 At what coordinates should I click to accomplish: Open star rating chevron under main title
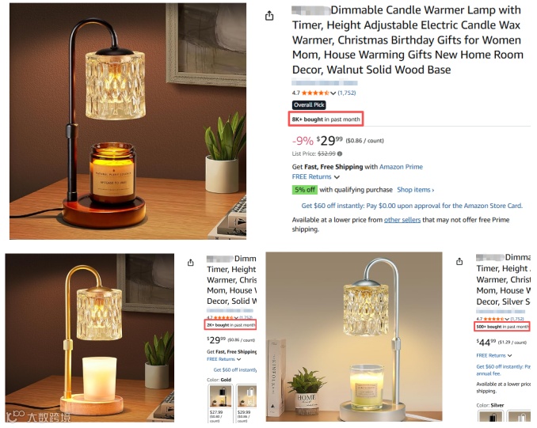point(333,93)
